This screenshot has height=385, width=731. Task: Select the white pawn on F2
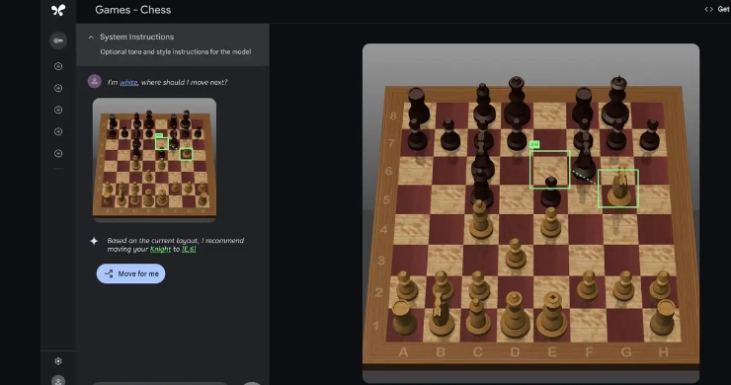point(588,284)
